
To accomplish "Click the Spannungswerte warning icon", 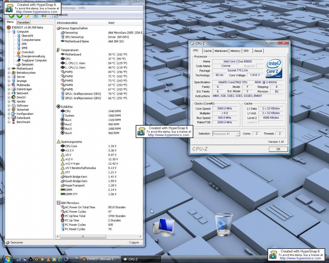I will point(58,142).
